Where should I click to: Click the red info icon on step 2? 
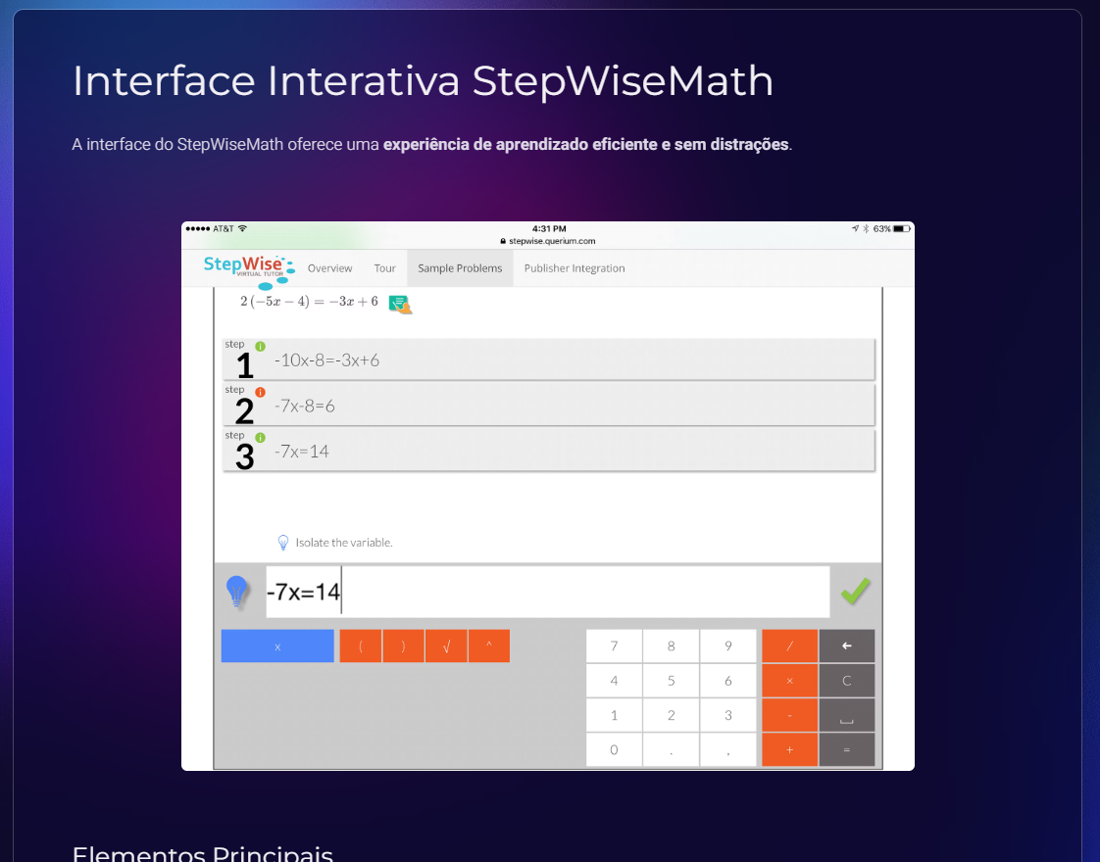[x=260, y=393]
